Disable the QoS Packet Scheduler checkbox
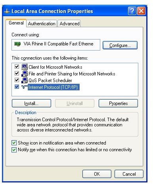153x184 pixels. coord(17,80)
